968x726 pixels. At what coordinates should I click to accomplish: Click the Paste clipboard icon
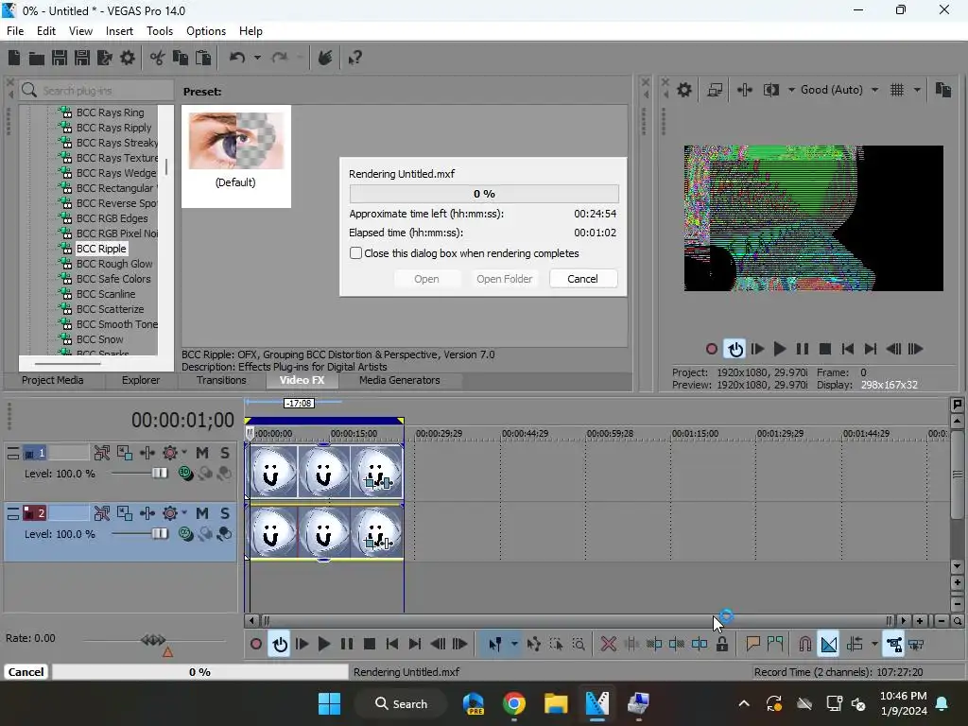pos(203,58)
